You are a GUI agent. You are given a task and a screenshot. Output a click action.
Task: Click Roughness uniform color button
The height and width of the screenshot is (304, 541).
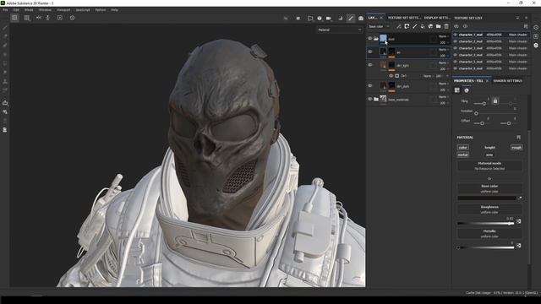click(489, 209)
